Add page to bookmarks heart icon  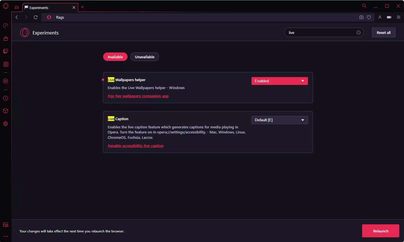tap(369, 17)
